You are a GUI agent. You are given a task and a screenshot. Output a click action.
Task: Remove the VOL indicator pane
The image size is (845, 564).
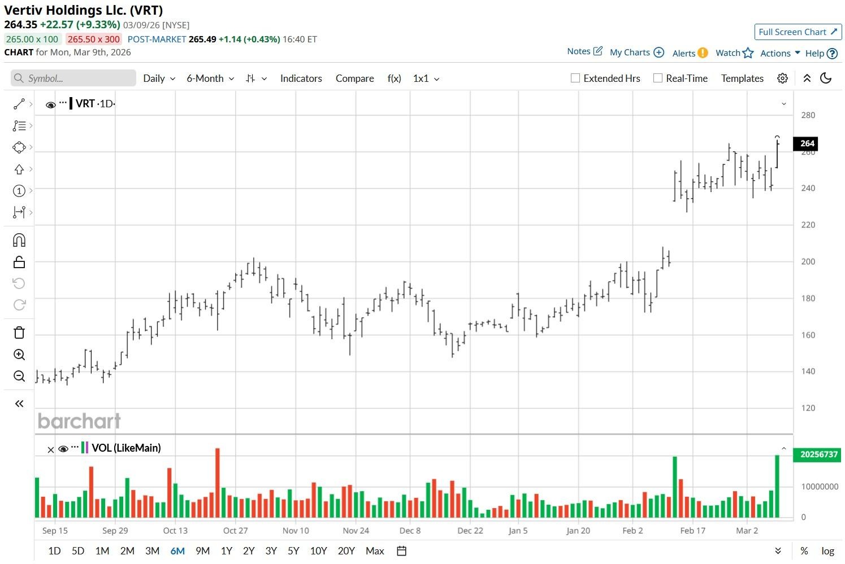[x=51, y=449]
